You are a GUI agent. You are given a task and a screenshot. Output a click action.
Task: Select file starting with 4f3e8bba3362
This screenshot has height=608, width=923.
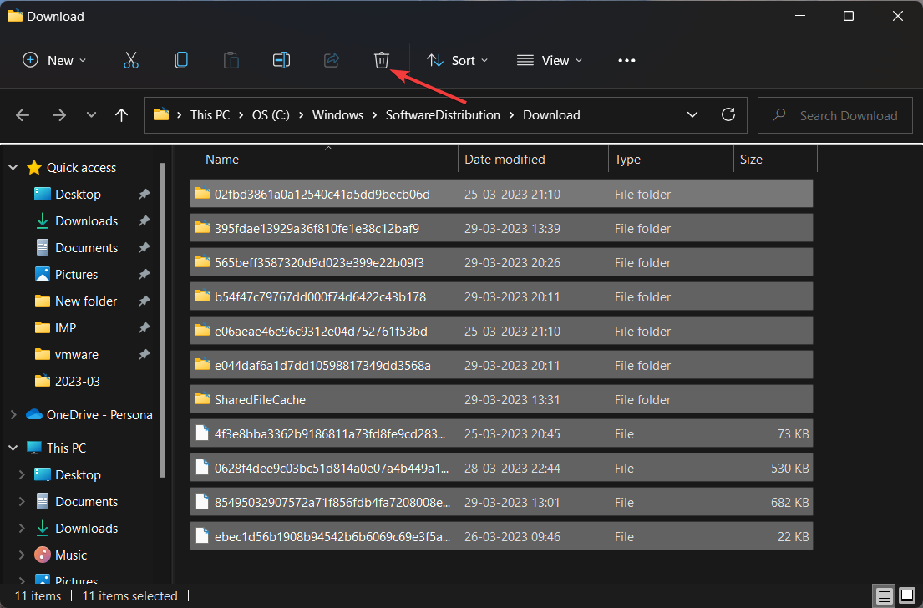click(x=501, y=433)
